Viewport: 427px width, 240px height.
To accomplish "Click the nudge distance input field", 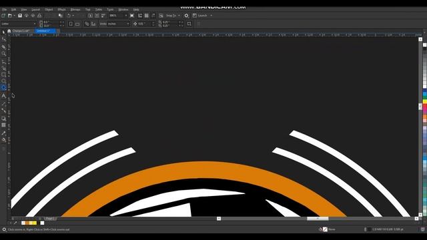I will [144, 24].
